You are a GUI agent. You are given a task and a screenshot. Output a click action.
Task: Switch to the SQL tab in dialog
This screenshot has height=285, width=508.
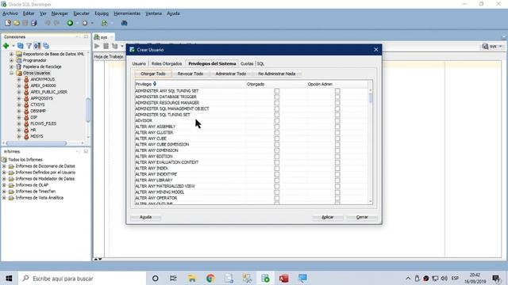point(260,63)
